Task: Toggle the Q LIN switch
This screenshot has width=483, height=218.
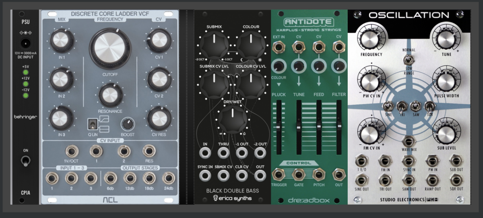Action: [x=93, y=125]
